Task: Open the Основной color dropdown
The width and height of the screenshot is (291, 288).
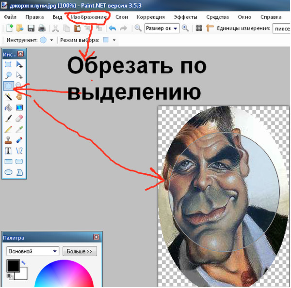Action: tap(33, 251)
